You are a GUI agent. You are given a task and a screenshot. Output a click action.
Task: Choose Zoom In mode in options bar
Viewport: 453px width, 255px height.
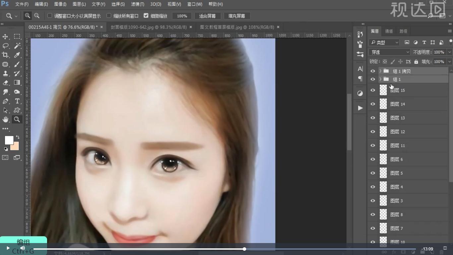point(28,16)
